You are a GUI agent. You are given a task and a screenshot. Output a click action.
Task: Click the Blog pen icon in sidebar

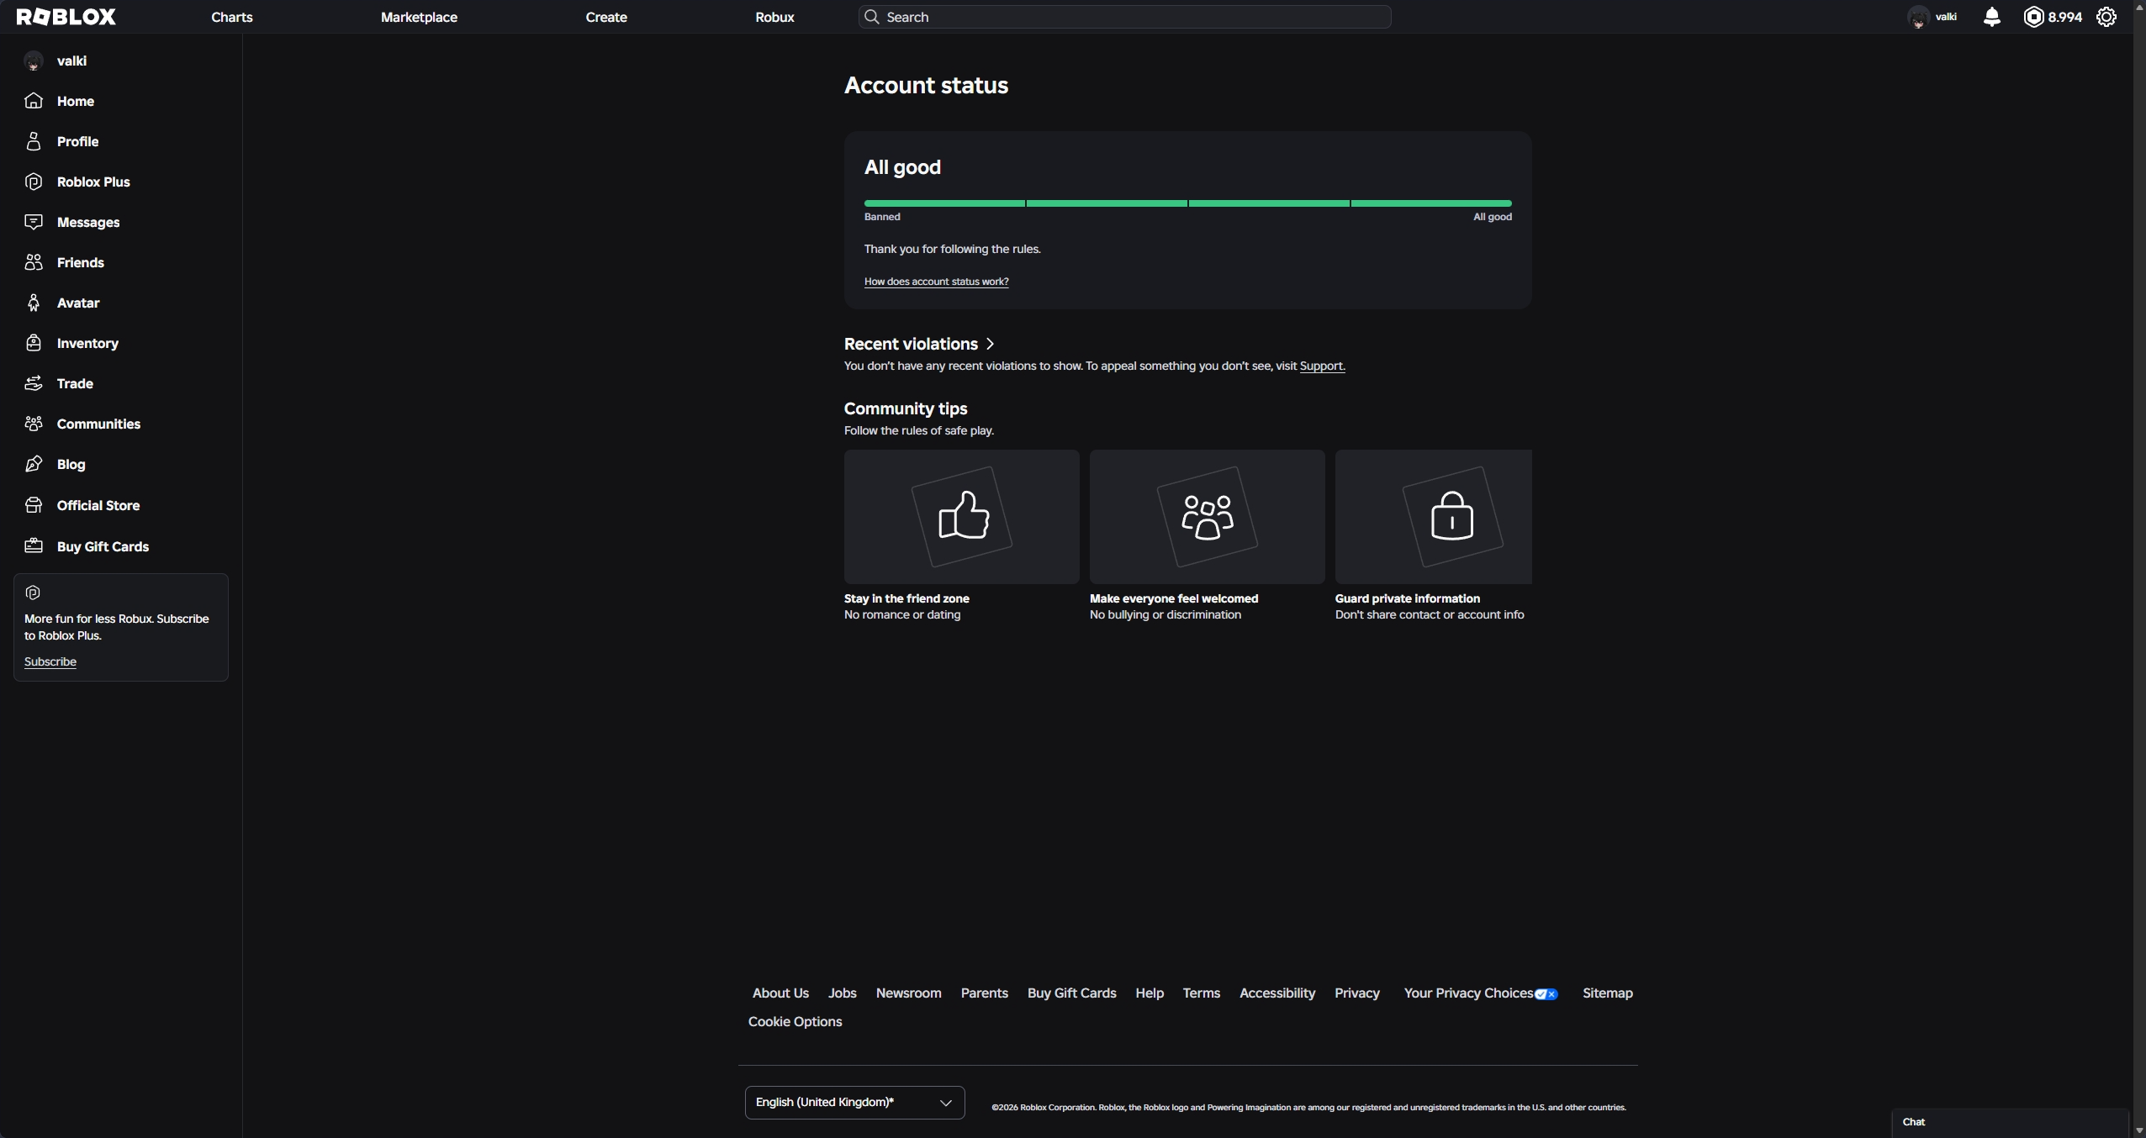pyautogui.click(x=34, y=464)
